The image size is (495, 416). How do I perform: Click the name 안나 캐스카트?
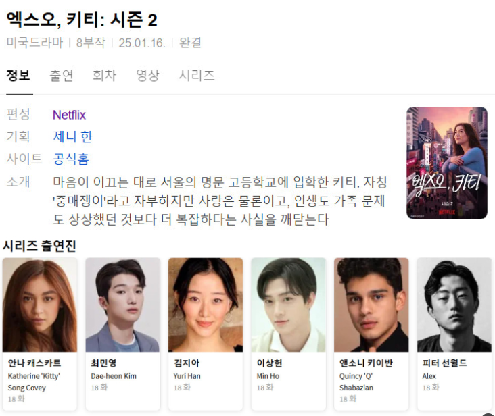(34, 363)
